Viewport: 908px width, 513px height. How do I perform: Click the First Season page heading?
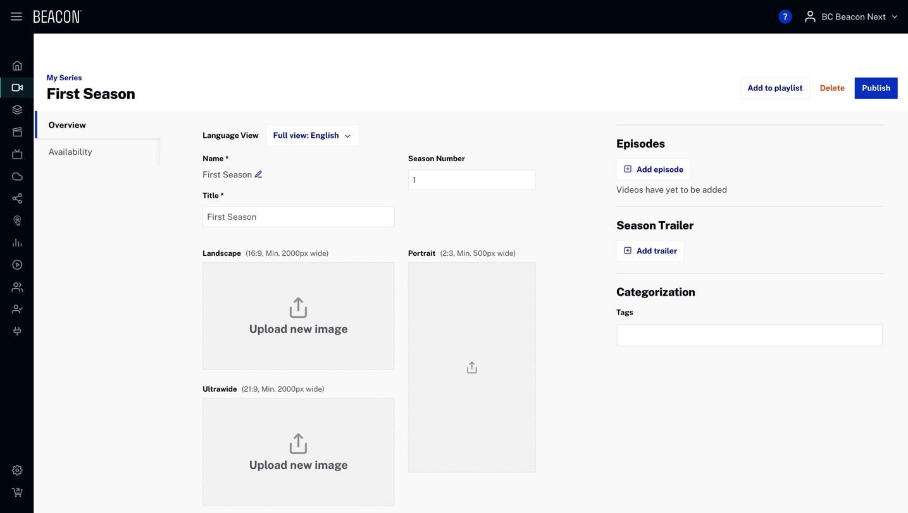90,94
